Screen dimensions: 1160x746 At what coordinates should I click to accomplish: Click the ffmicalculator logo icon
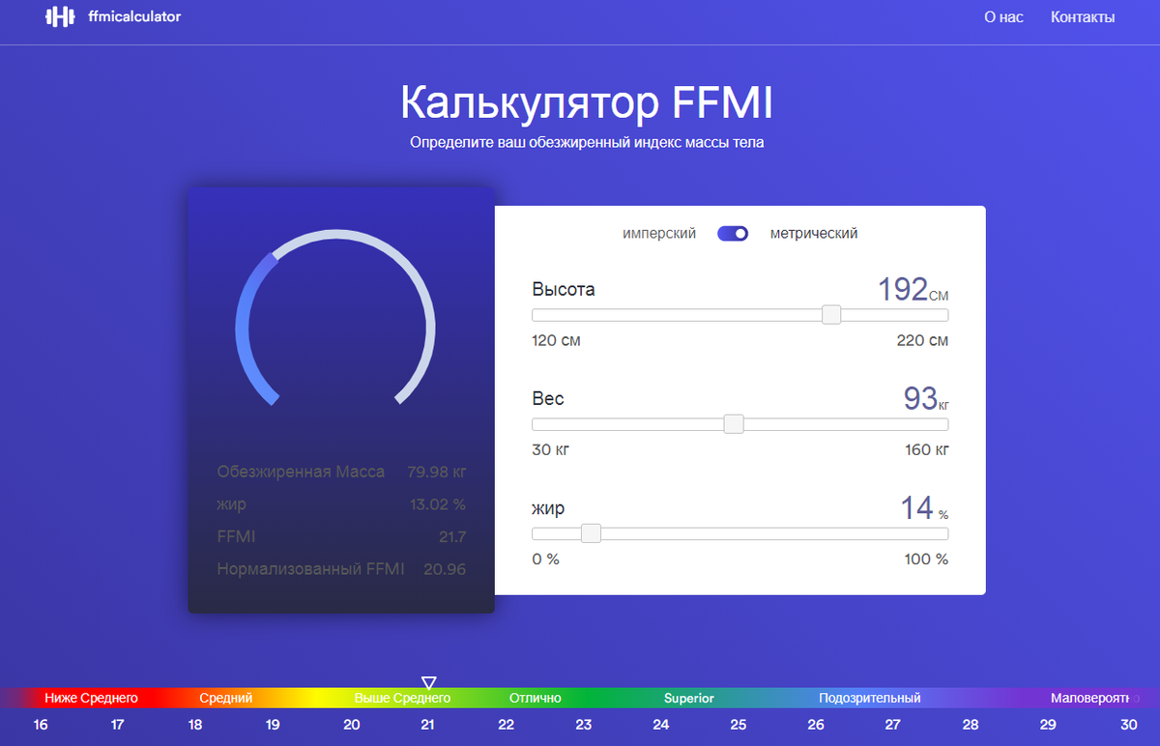58,16
